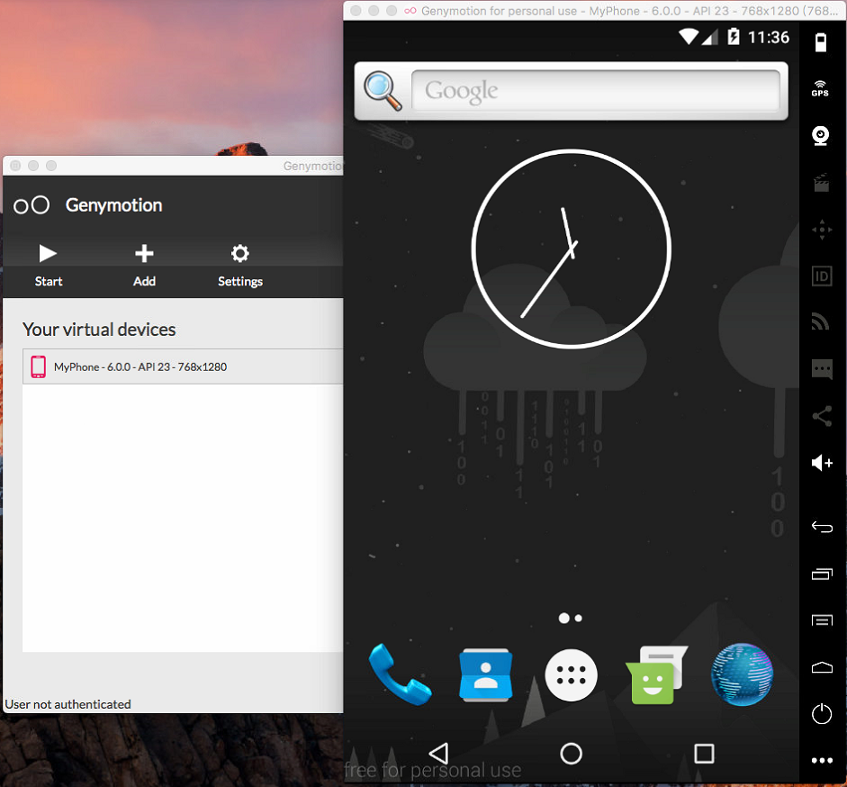Click the sidebar home button
Viewport: 847px width, 787px height.
[x=822, y=667]
